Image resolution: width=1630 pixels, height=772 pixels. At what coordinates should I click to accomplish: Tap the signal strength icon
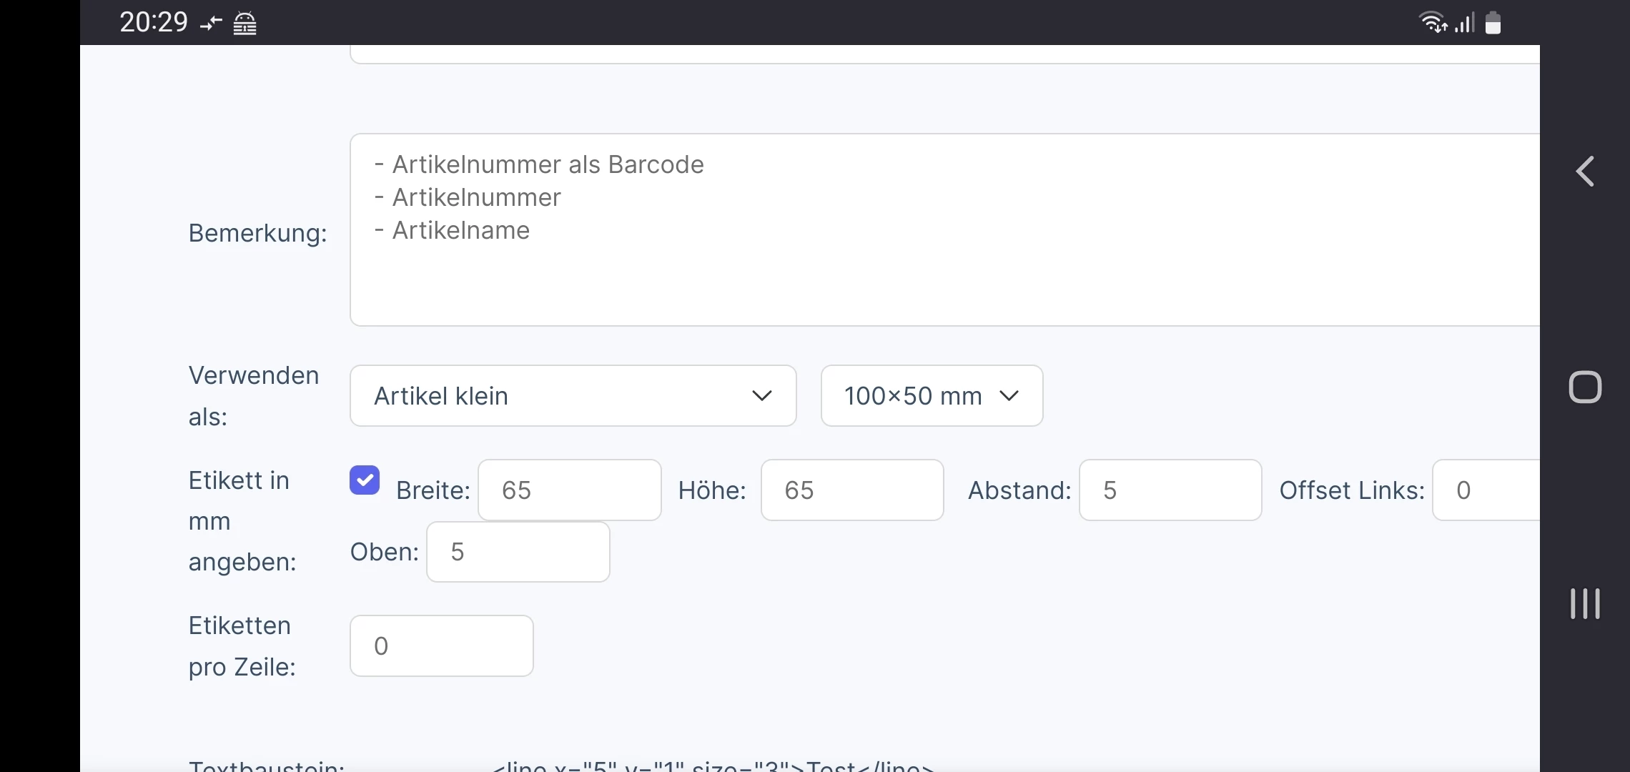1464,23
